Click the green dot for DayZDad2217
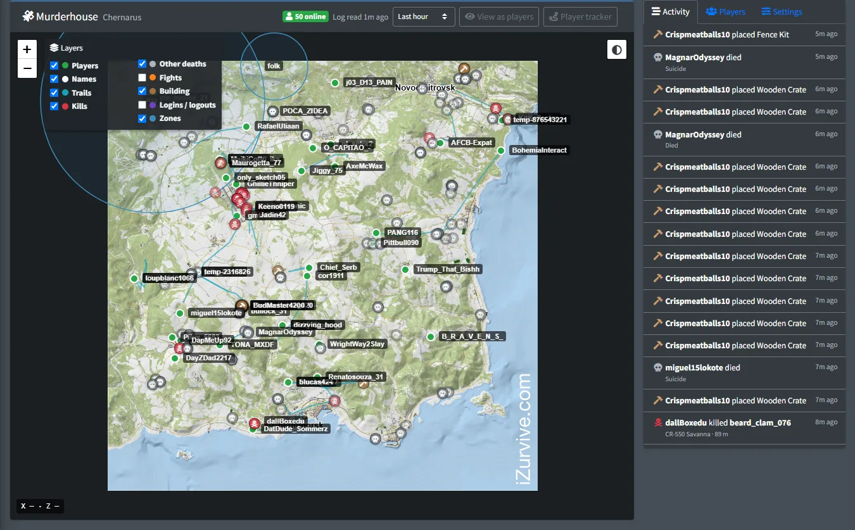Screen dimensions: 855x530 175,358
